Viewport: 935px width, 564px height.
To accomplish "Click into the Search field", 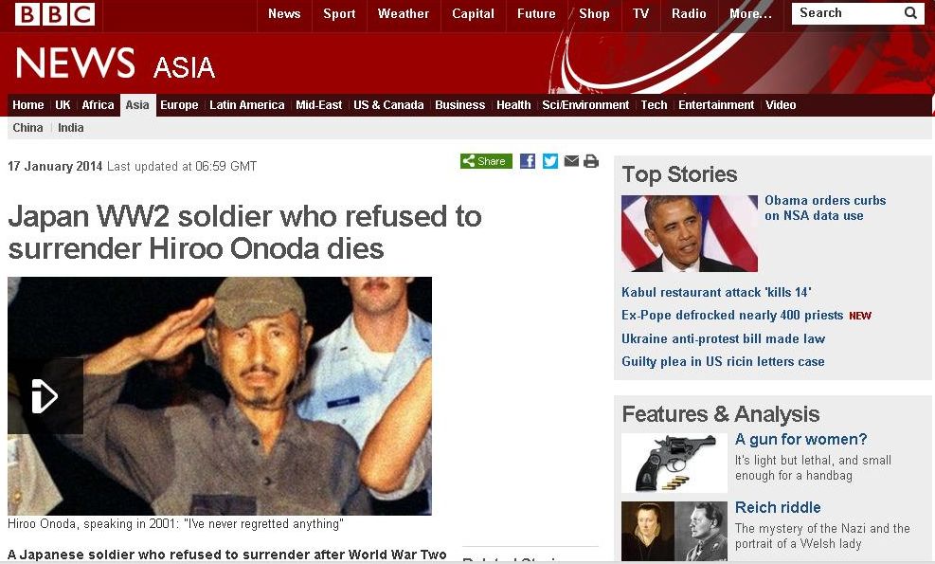I will coord(847,13).
